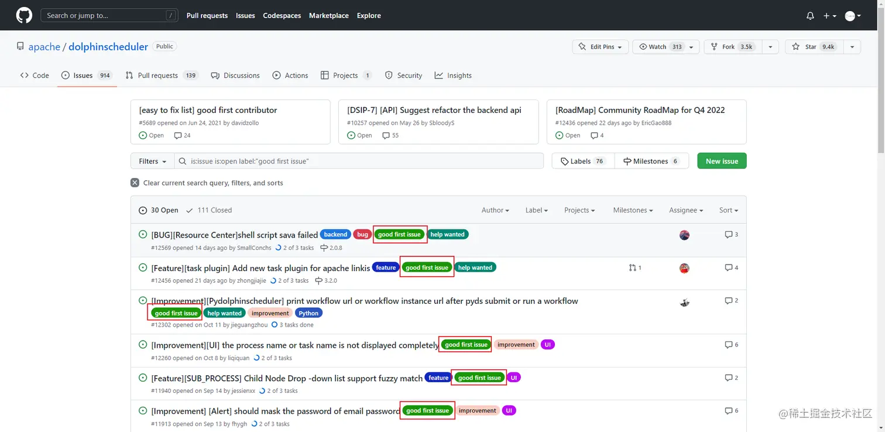Viewport: 885px width, 432px height.
Task: Click the clear search query X icon
Action: coord(135,183)
